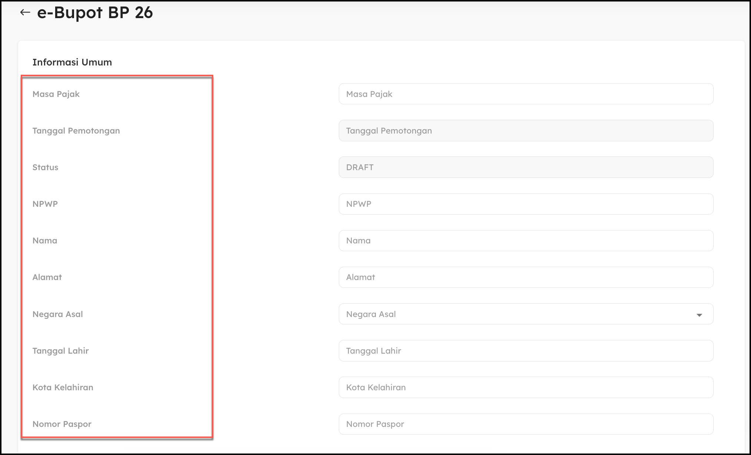Select the Alamat input field
This screenshot has height=455, width=751.
525,277
